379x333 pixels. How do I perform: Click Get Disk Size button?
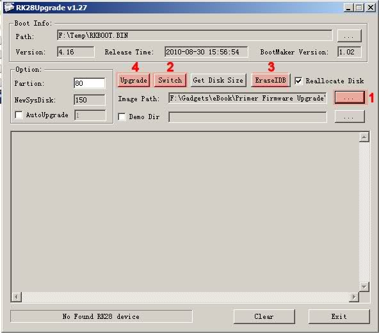tap(218, 80)
